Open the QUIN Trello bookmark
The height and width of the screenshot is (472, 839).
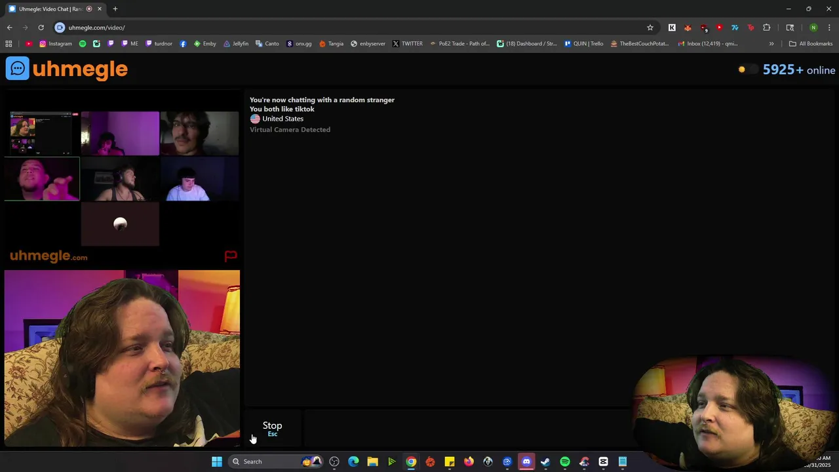[x=583, y=44]
